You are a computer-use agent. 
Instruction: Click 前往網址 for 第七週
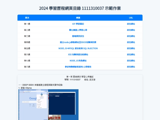pos(131,61)
